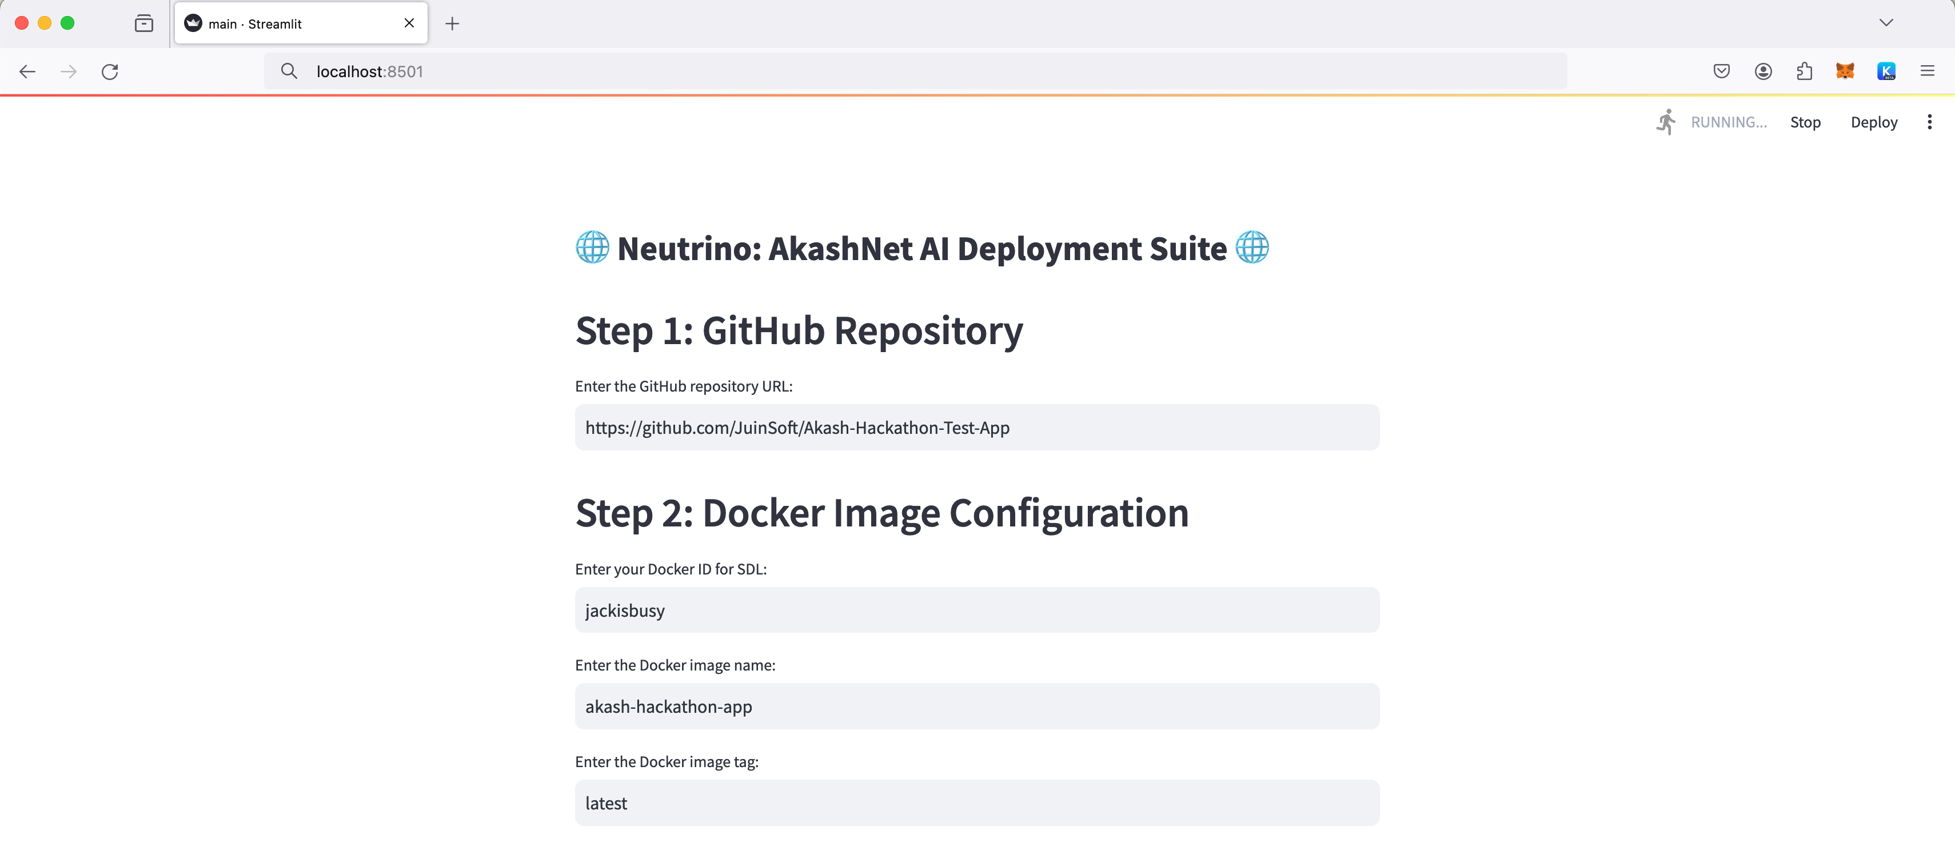
Task: Click the Deploy button
Action: click(1874, 122)
